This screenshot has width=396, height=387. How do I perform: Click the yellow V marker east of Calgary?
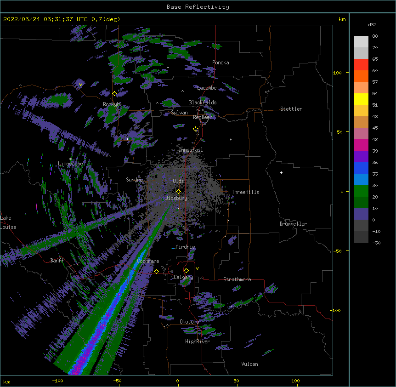[x=197, y=268]
